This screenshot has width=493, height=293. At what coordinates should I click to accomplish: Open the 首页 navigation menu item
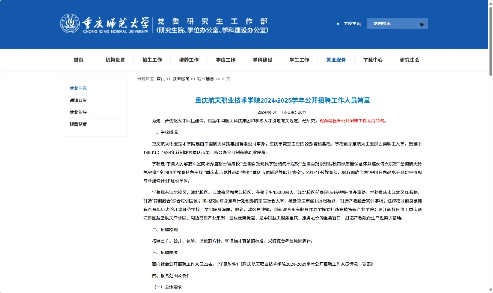[x=79, y=60]
